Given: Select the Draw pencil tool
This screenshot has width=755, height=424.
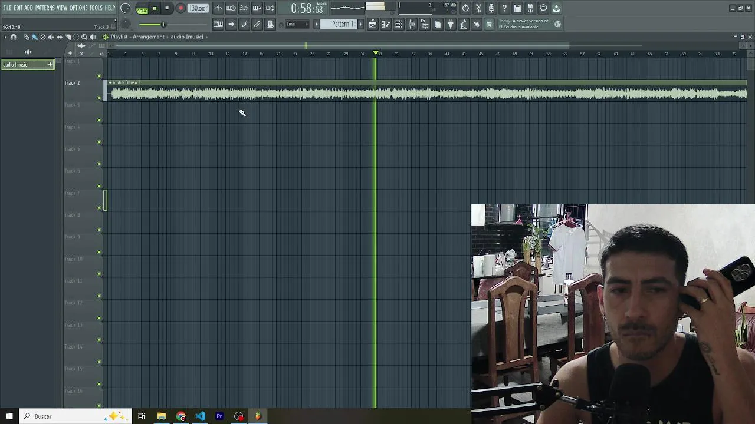Looking at the screenshot, I should coord(26,37).
